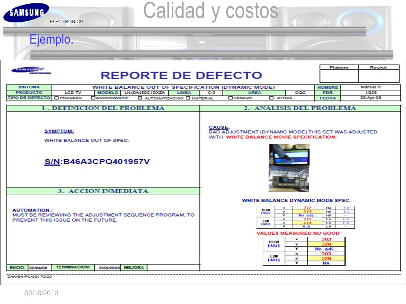
Task: Click the '1-. DEFINICION DEL PROBLEMA' header
Action: click(x=103, y=108)
